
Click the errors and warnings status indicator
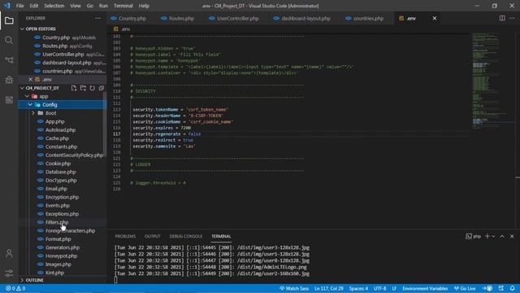[15, 288]
